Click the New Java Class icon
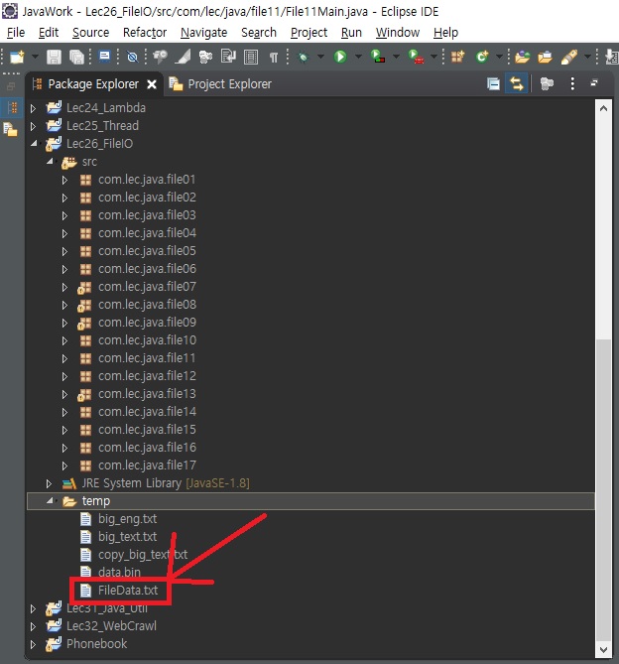The height and width of the screenshot is (664, 619). (482, 57)
